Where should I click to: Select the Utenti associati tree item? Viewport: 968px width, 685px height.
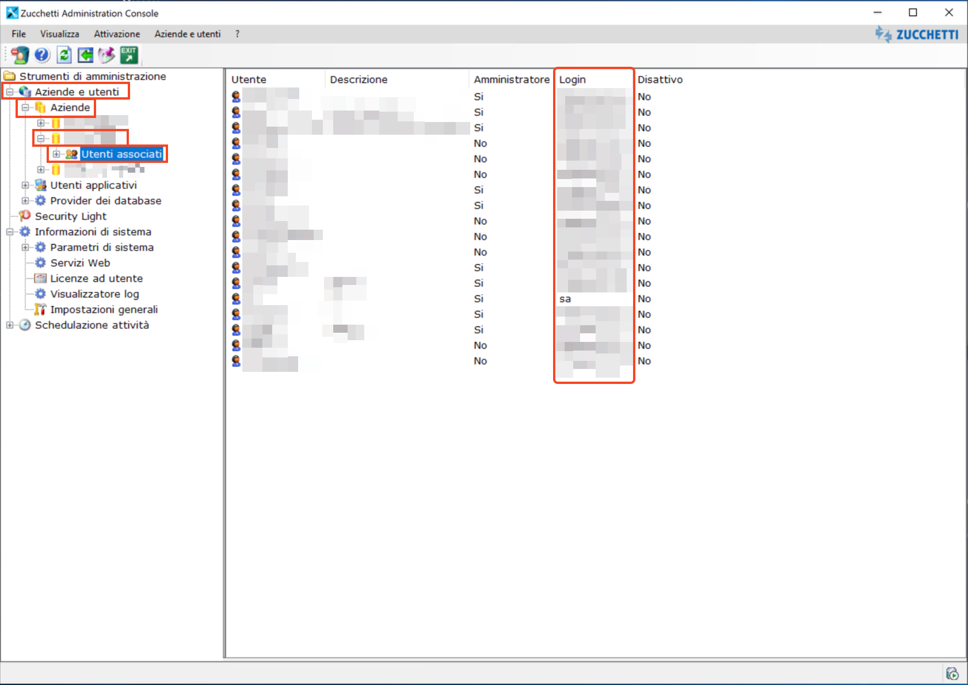coord(121,154)
